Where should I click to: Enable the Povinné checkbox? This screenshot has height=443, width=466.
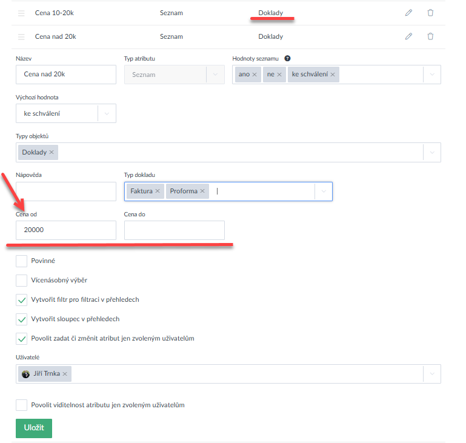tap(22, 261)
